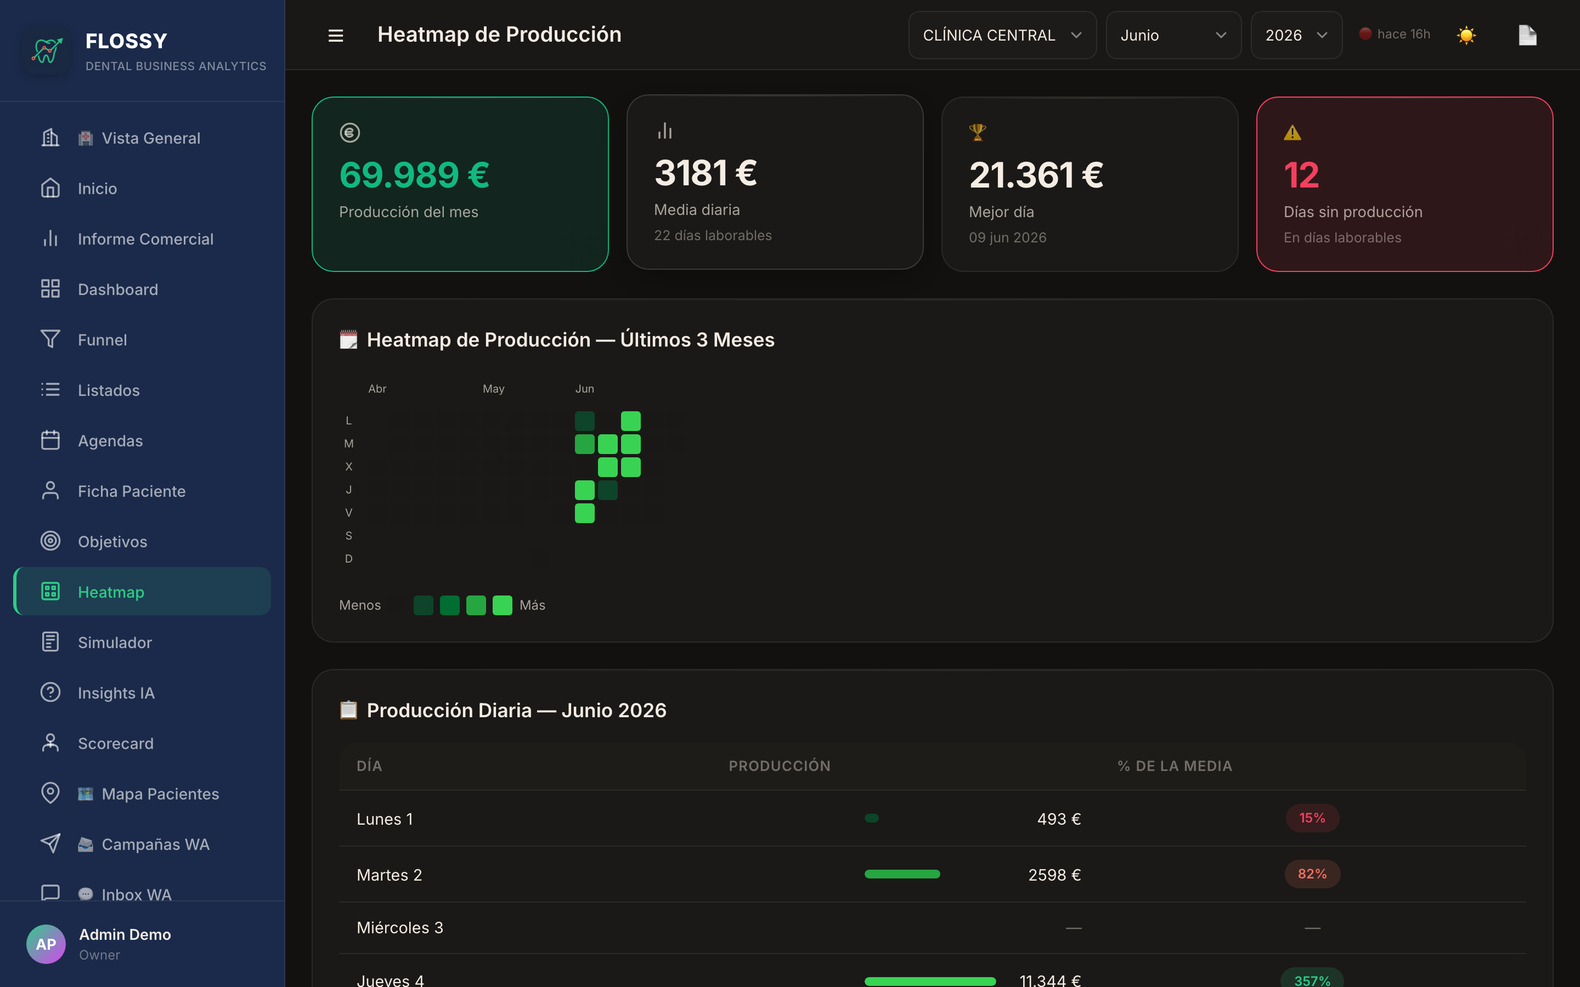
Task: Click the Miércoles 3 row label
Action: coord(399,928)
